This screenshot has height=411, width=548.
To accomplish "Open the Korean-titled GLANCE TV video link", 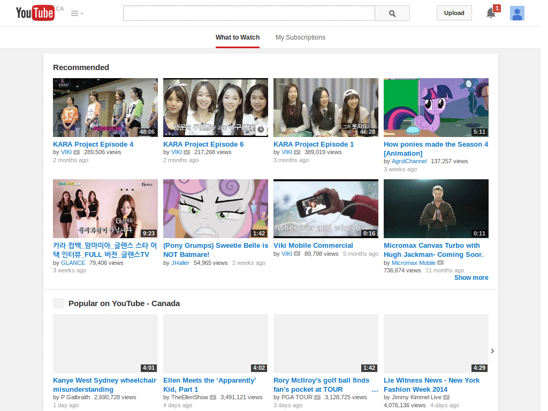I will pos(105,250).
